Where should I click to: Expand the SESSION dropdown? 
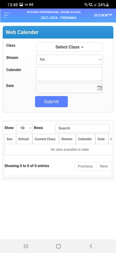coord(103,15)
